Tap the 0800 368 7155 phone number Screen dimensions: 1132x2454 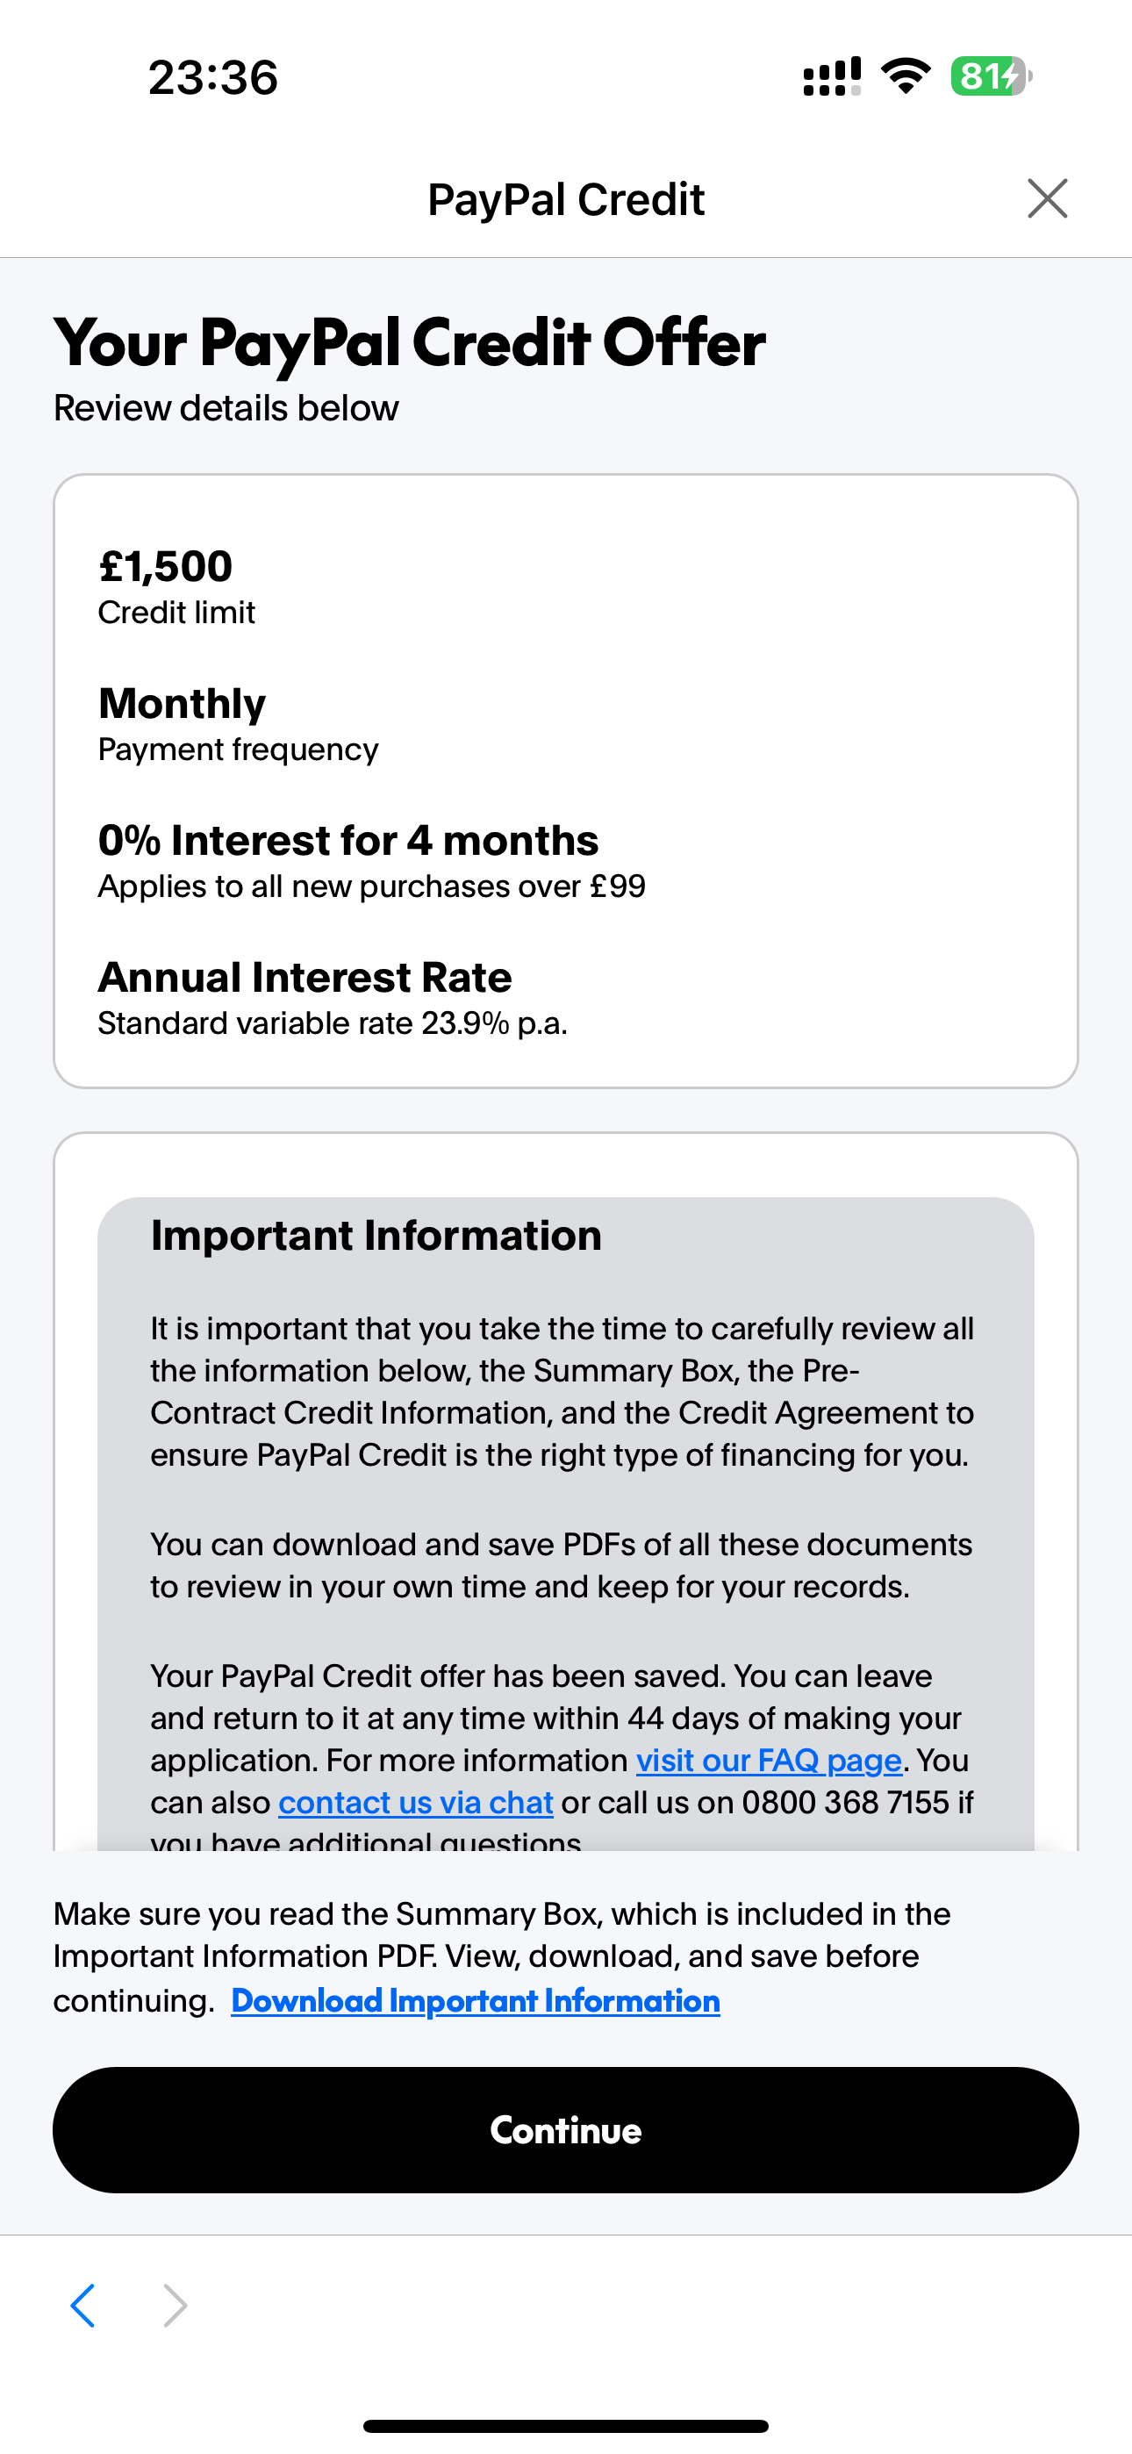(x=845, y=1803)
